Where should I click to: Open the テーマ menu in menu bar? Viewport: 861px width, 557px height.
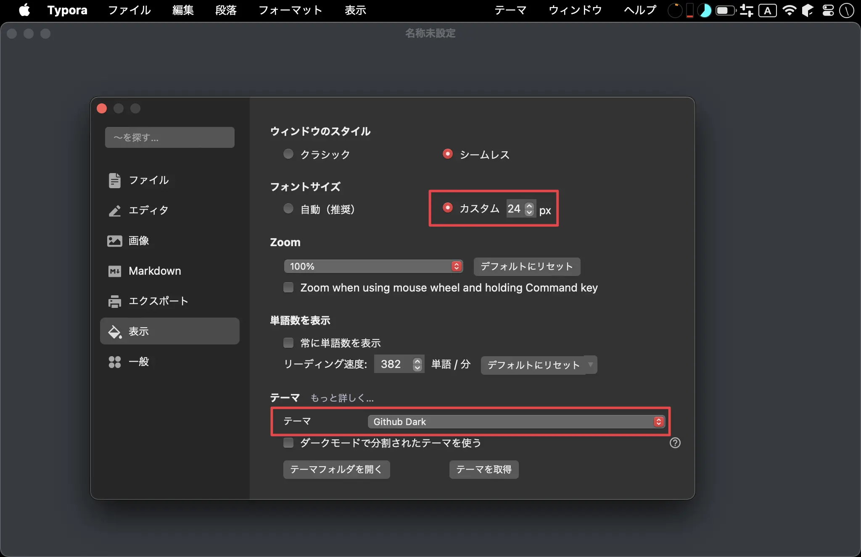tap(510, 10)
